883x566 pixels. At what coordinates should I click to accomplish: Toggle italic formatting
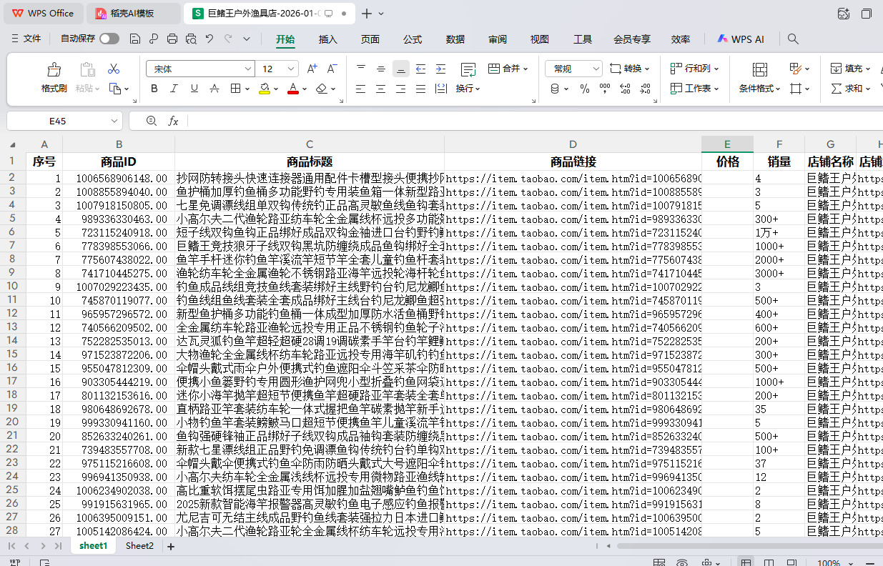tap(174, 89)
